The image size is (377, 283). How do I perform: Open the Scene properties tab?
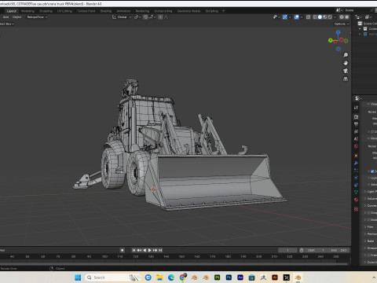tap(356, 139)
